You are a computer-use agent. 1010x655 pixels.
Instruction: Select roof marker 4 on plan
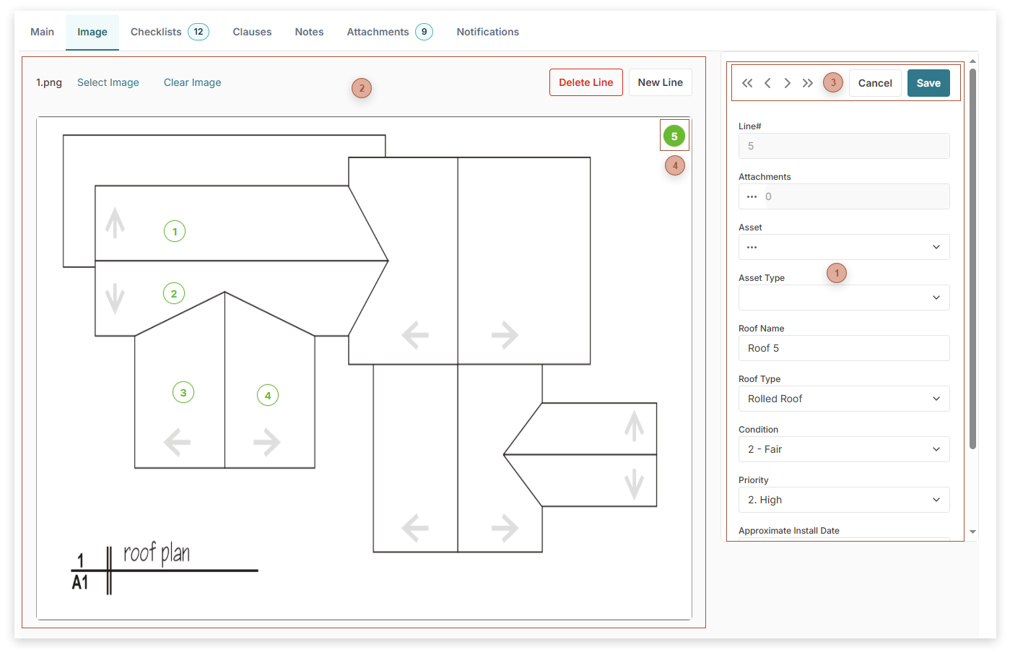pyautogui.click(x=268, y=396)
